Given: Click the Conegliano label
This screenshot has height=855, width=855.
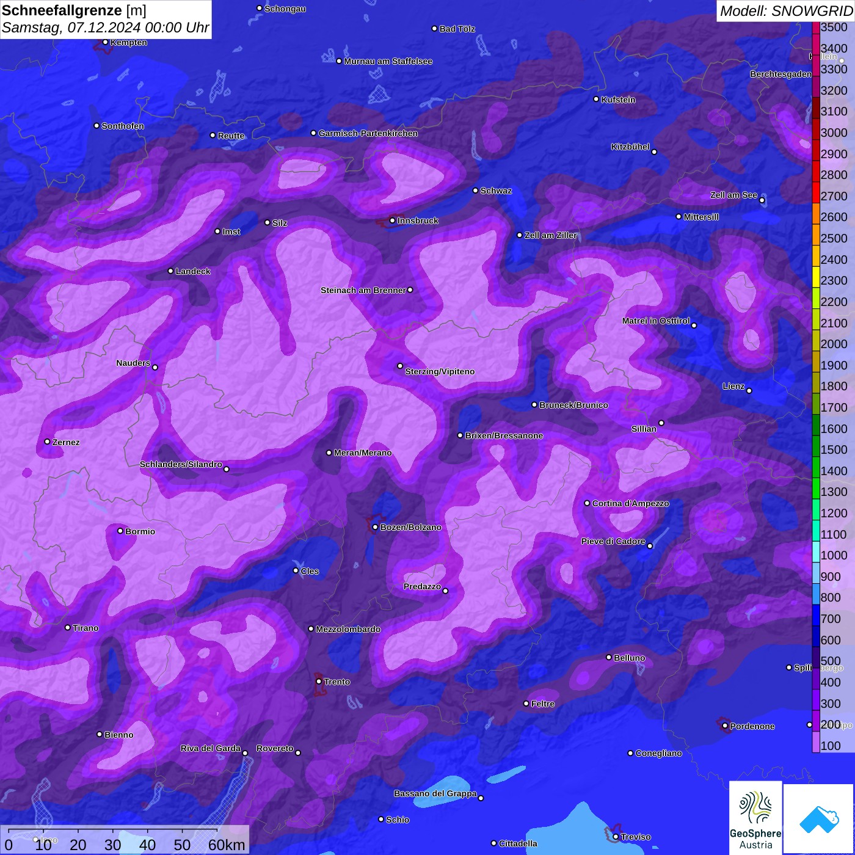Looking at the screenshot, I should click(658, 753).
